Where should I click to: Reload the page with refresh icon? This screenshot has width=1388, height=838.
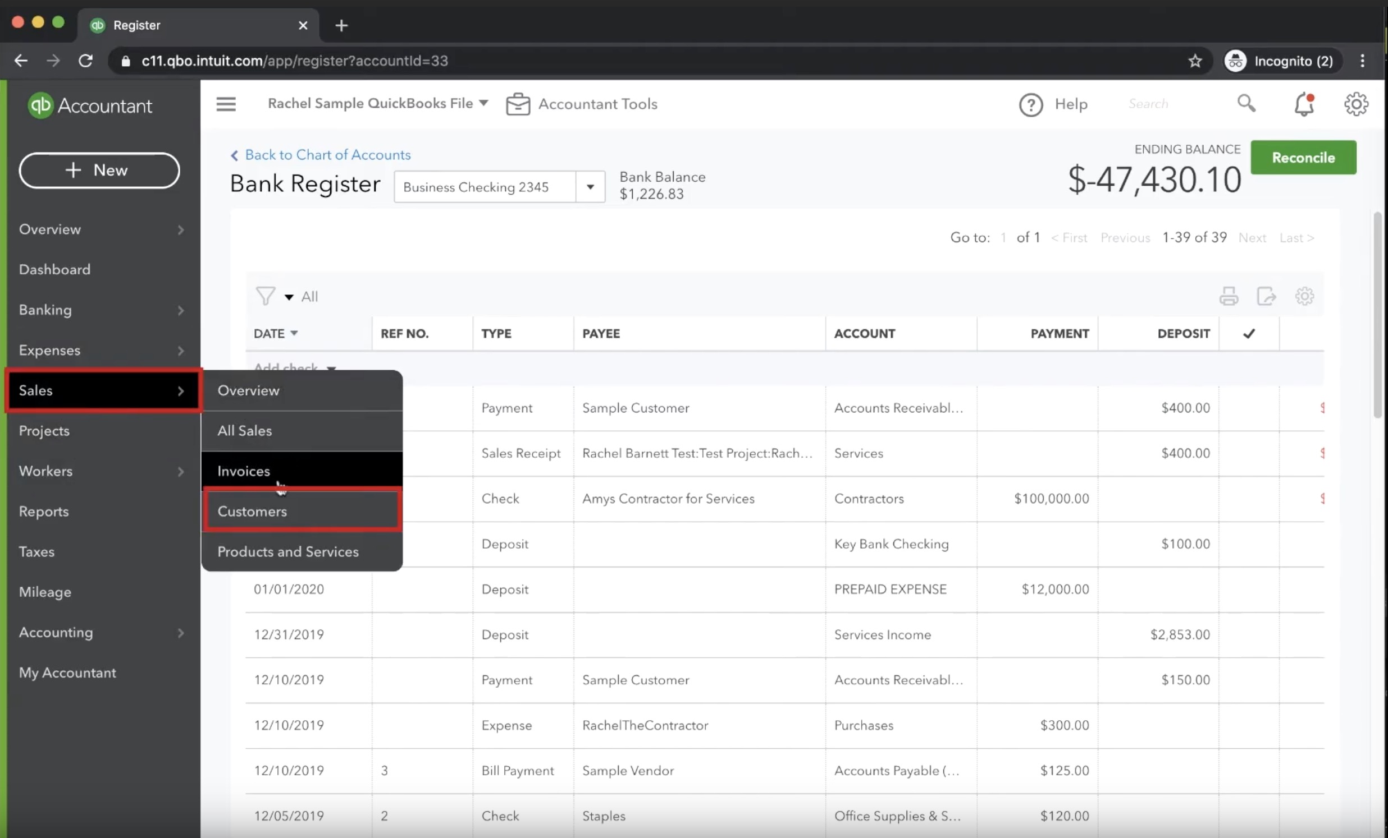(85, 61)
